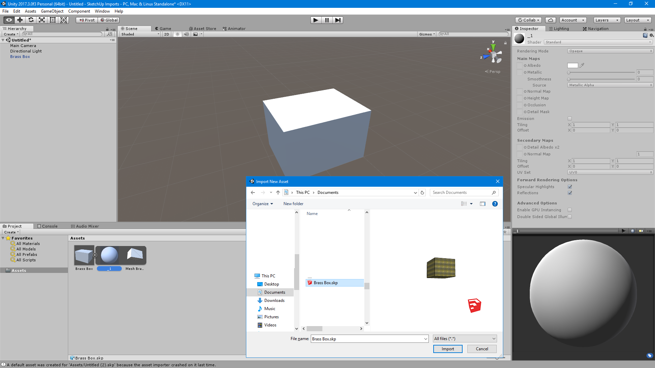The image size is (655, 368).
Task: Select the Move tool in the toolbar
Action: tap(19, 20)
